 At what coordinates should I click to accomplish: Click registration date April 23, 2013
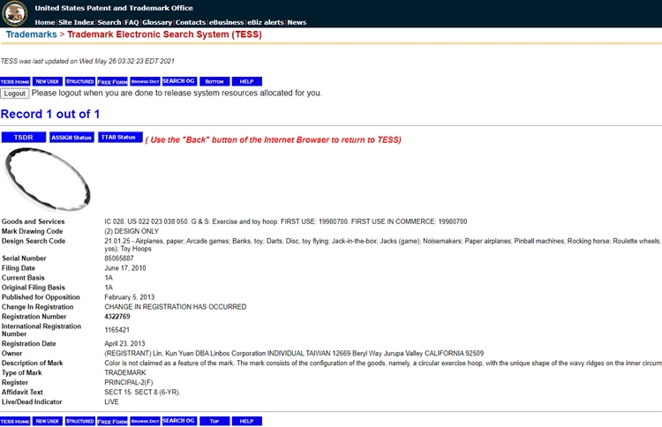(x=124, y=343)
